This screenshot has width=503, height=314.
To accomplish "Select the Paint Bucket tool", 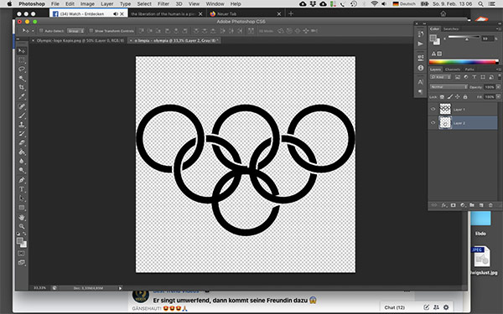I will (22, 152).
